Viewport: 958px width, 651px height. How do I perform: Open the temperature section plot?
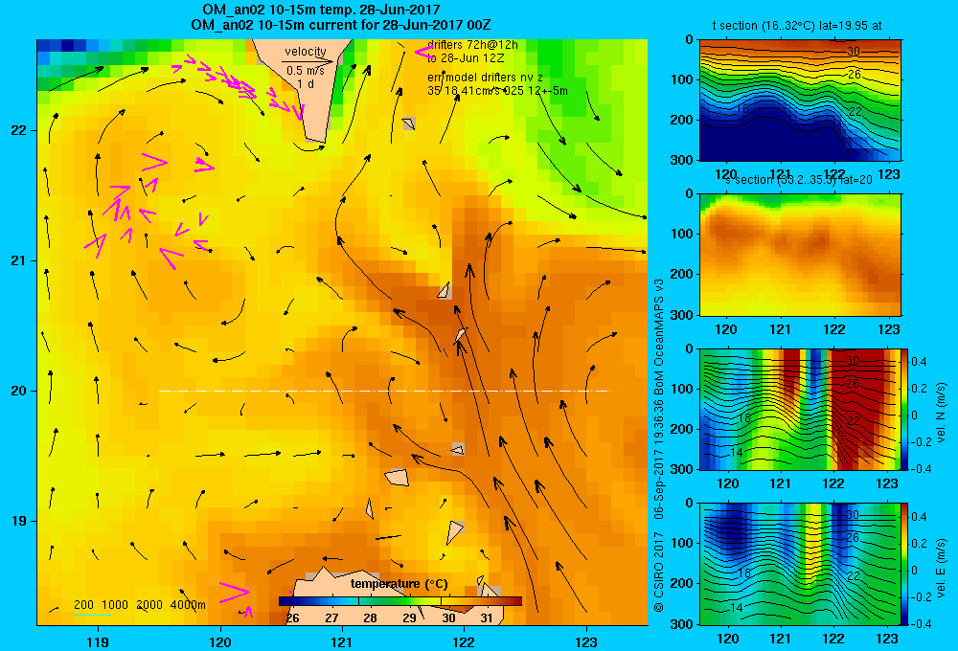coord(800,101)
